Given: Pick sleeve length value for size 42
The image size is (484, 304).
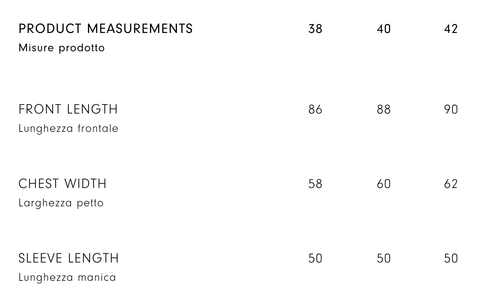Looking at the screenshot, I should [x=451, y=259].
